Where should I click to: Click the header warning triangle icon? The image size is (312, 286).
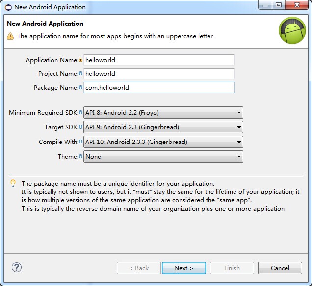coord(10,36)
